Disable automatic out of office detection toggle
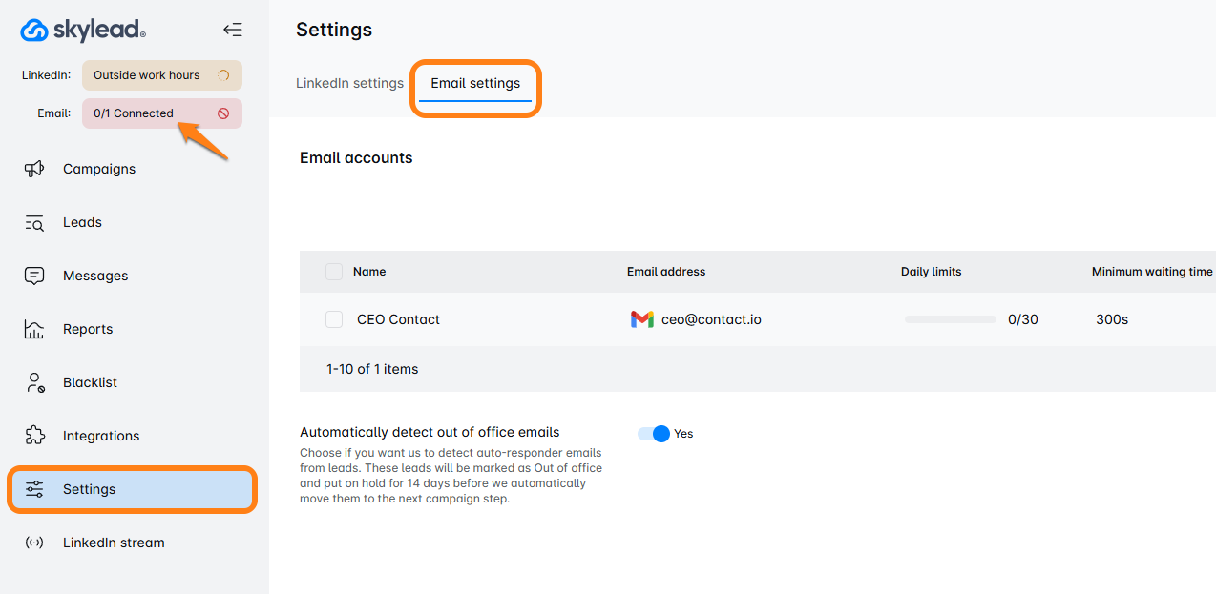This screenshot has width=1216, height=594. tap(655, 434)
